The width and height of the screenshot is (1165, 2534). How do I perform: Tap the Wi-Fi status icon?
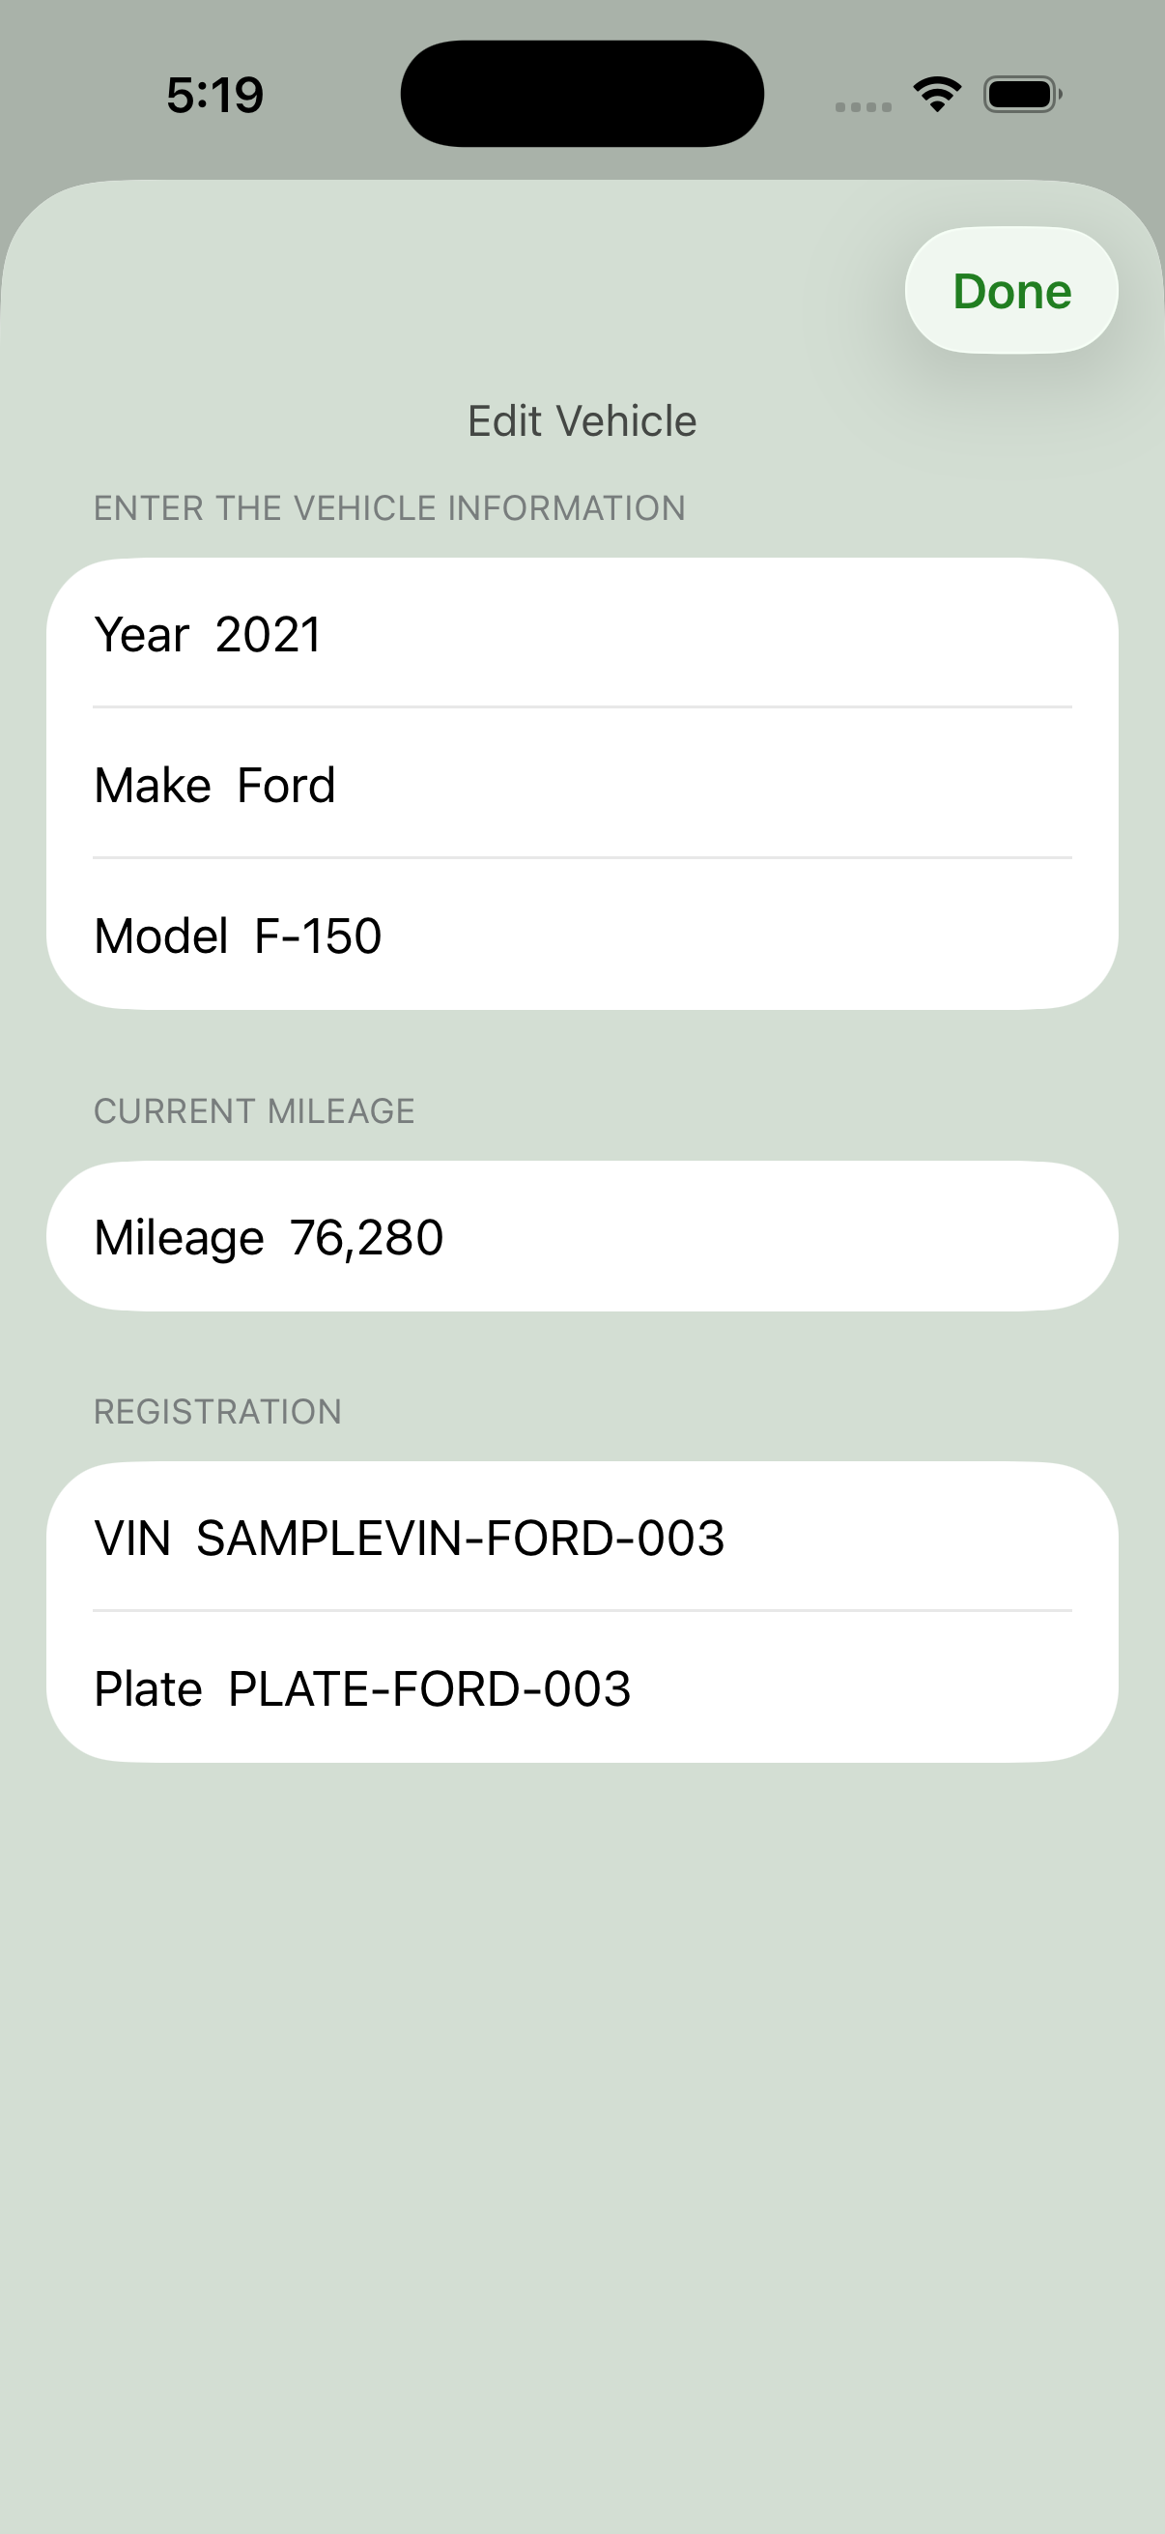(x=937, y=95)
